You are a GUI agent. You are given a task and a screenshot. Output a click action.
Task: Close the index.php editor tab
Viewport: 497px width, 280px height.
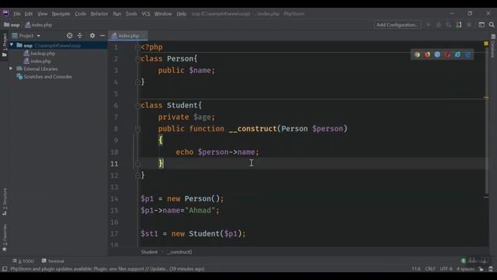coord(143,36)
